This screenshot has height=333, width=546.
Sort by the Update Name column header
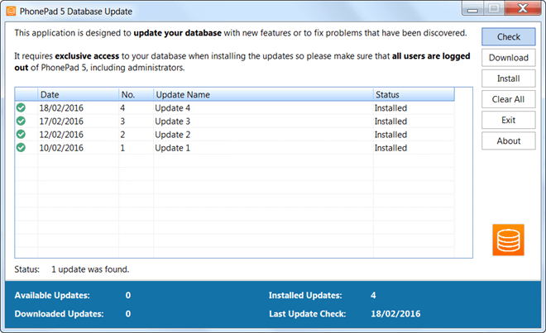click(263, 95)
